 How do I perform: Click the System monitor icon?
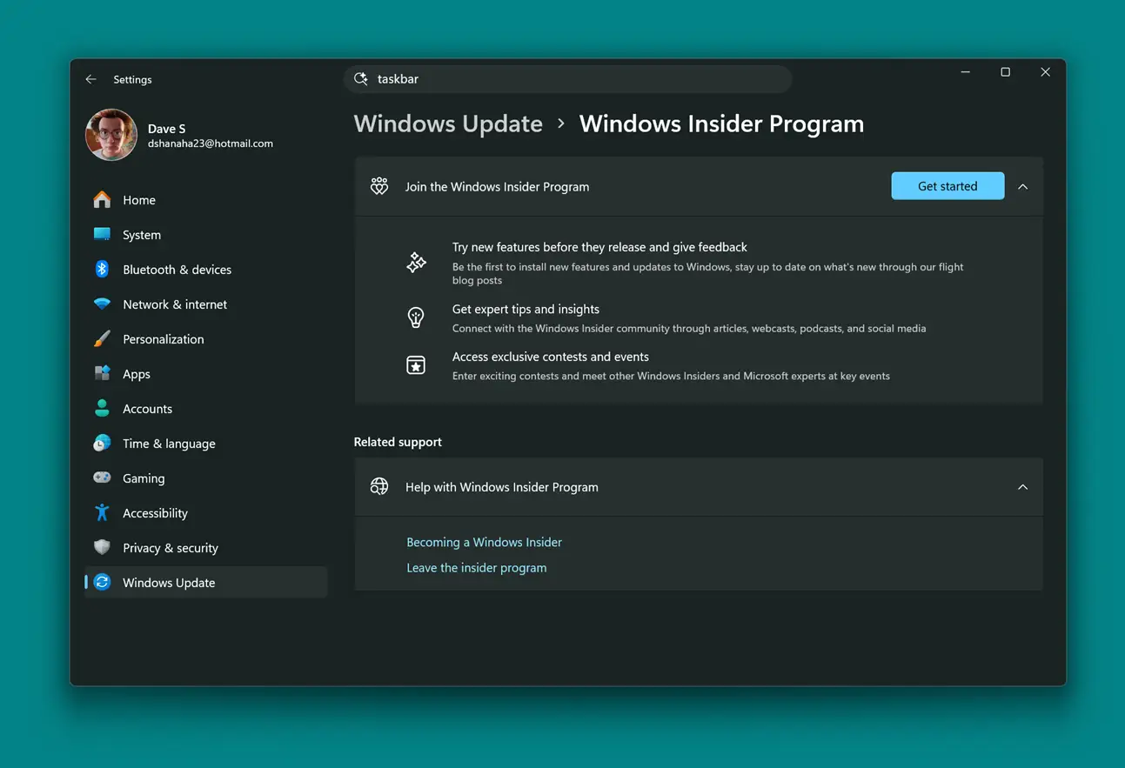click(x=102, y=235)
